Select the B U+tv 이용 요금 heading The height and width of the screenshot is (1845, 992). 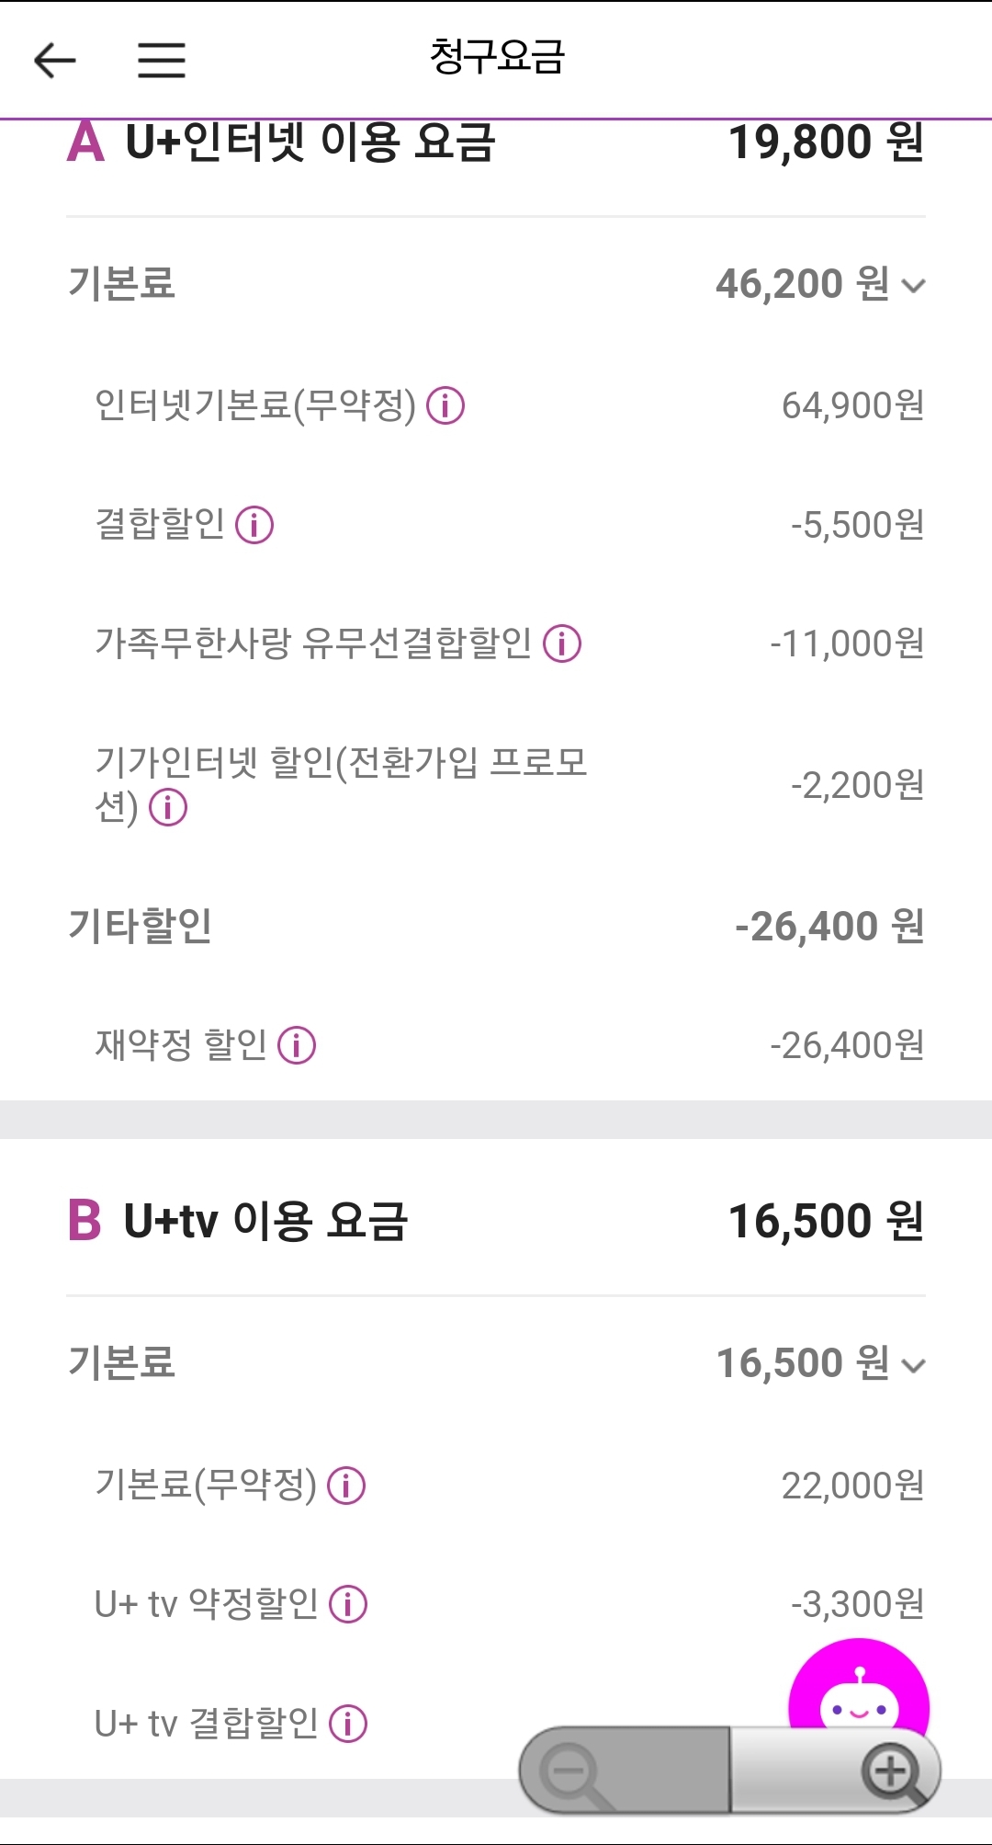click(x=239, y=1221)
